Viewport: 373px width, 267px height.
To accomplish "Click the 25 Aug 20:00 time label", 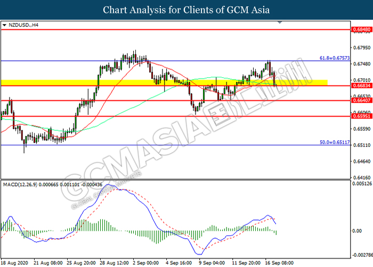I will (x=81, y=263).
